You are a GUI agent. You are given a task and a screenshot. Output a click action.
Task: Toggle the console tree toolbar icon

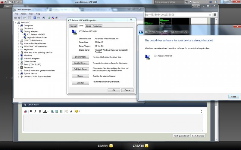tap(24, 18)
